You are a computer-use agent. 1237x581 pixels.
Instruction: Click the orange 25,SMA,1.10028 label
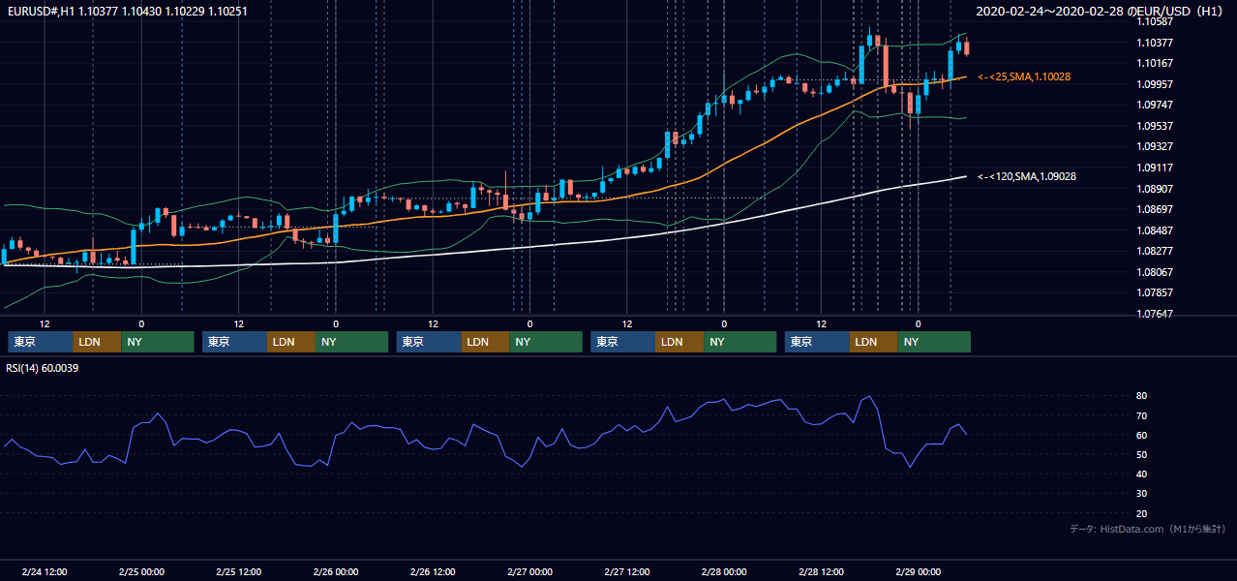point(1024,76)
